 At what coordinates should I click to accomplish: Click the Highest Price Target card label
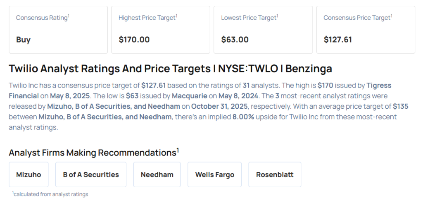click(147, 18)
